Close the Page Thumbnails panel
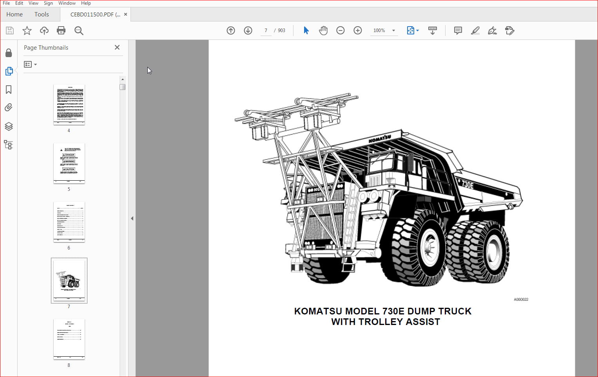 click(117, 47)
